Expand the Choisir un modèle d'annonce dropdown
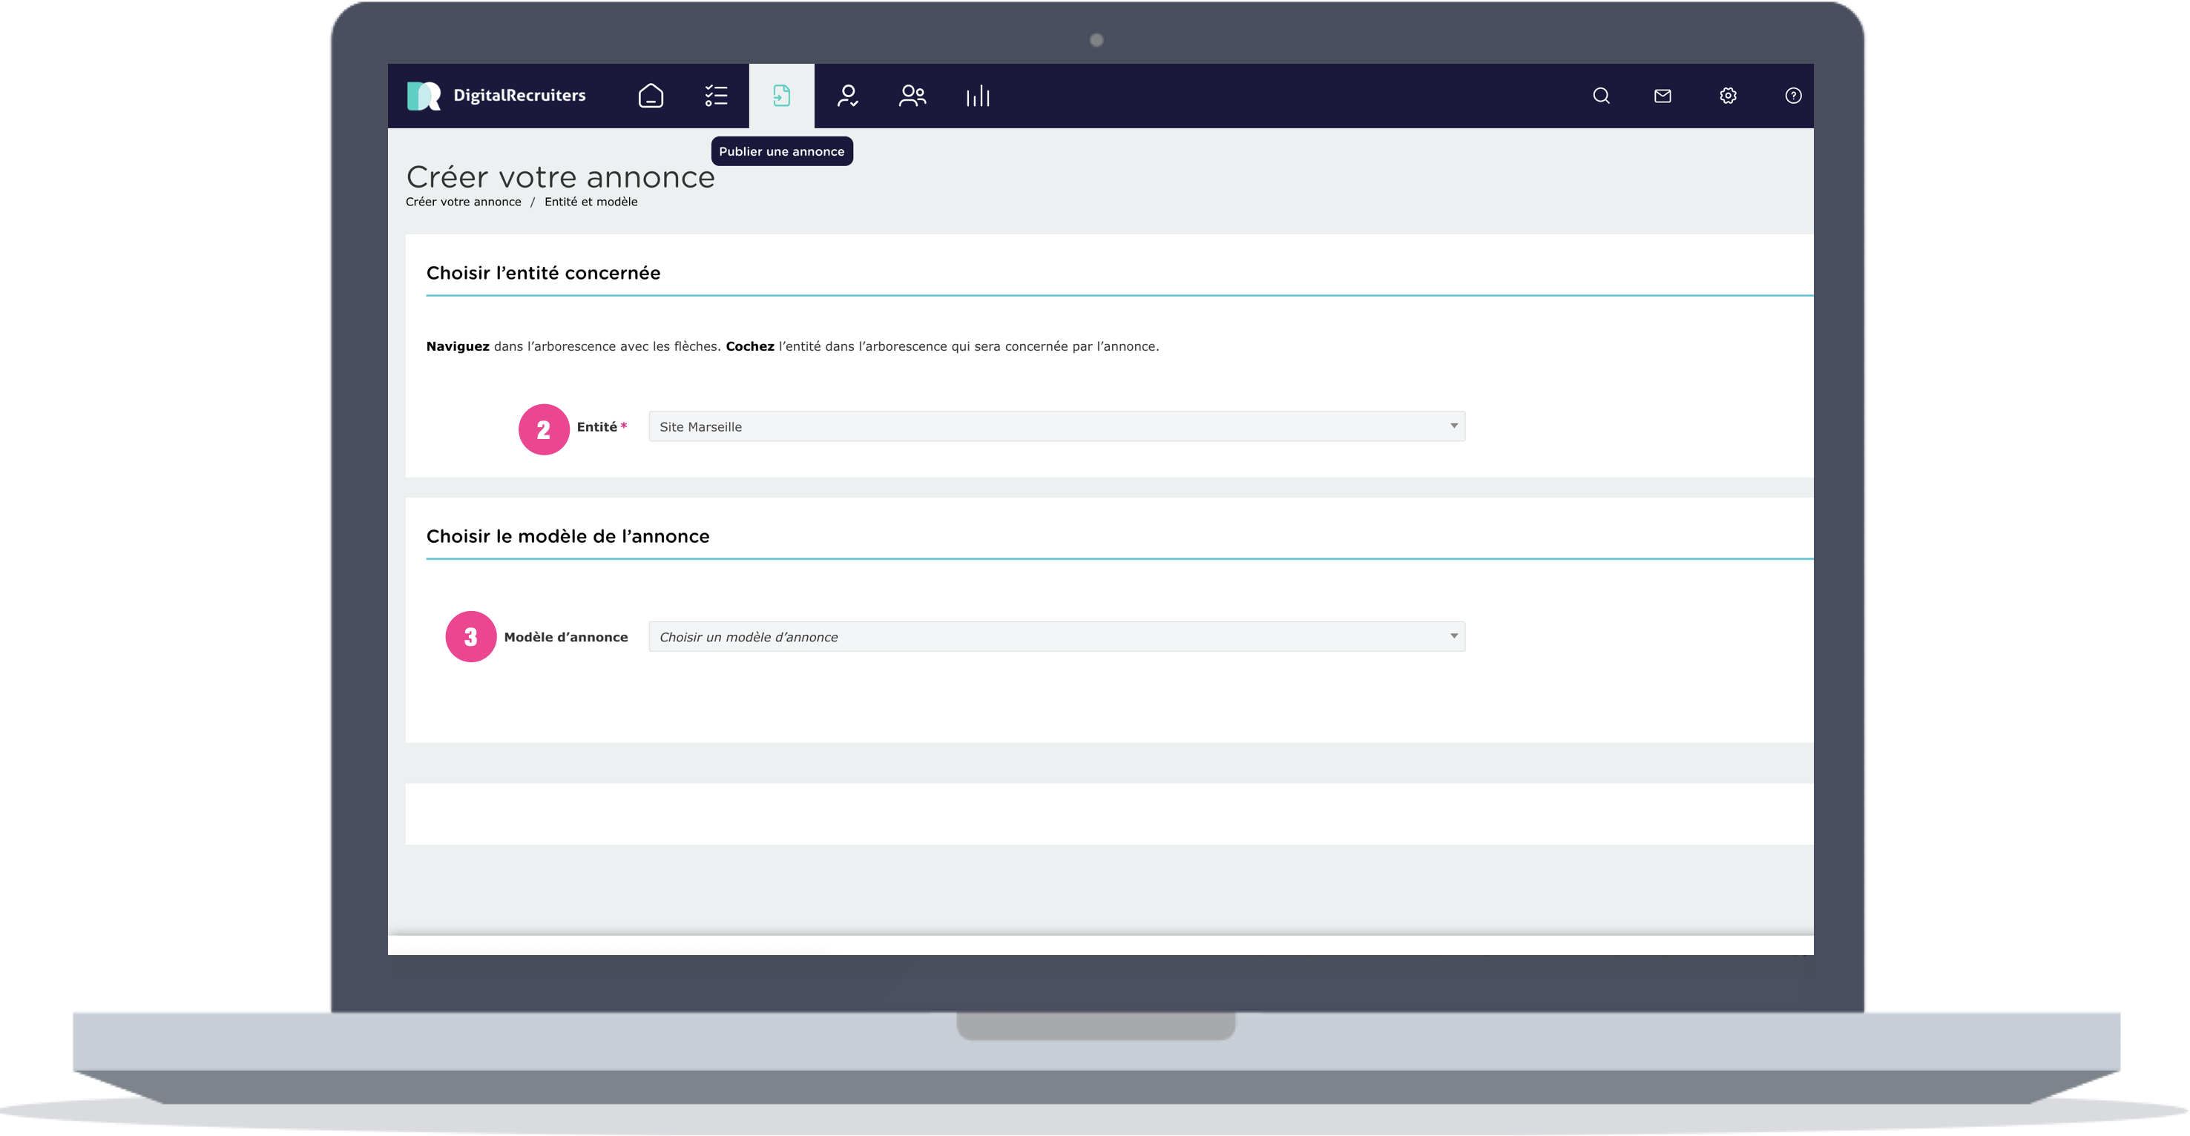 1056,636
